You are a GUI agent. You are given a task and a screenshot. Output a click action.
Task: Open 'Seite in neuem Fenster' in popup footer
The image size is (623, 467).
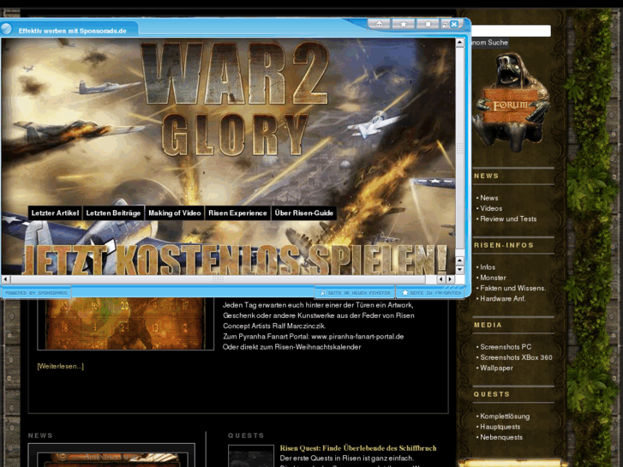pos(356,293)
